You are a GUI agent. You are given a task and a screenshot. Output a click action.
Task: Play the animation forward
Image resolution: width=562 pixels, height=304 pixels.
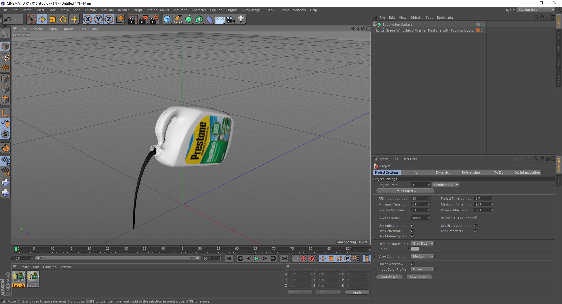[256, 258]
